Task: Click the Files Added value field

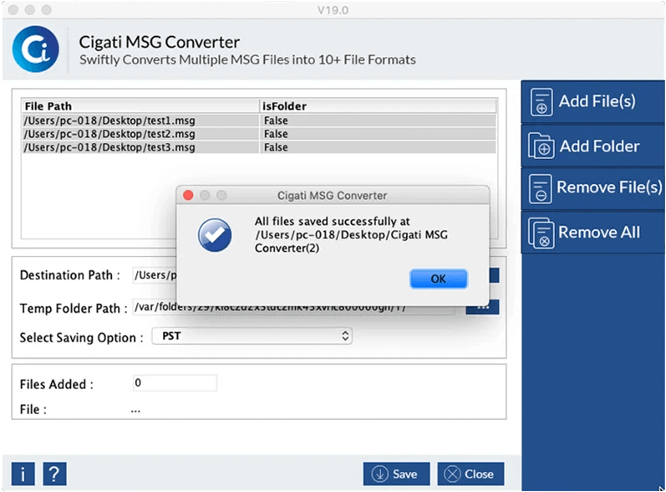Action: (175, 383)
